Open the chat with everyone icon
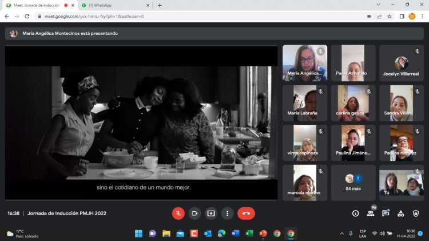This screenshot has width=429, height=241. click(386, 214)
